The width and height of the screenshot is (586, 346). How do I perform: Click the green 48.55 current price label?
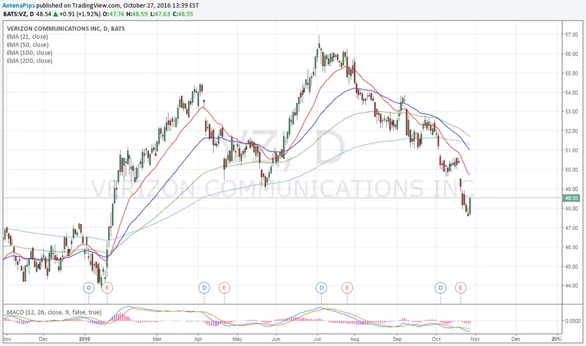pos(572,198)
